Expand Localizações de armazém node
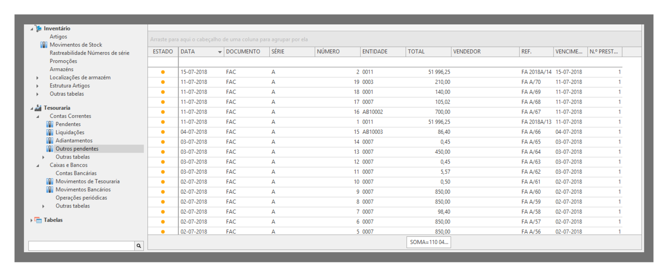The width and height of the screenshot is (668, 275). click(37, 78)
